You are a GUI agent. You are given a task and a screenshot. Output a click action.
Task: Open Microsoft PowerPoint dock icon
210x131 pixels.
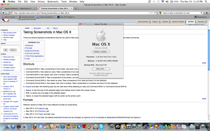click(x=173, y=127)
